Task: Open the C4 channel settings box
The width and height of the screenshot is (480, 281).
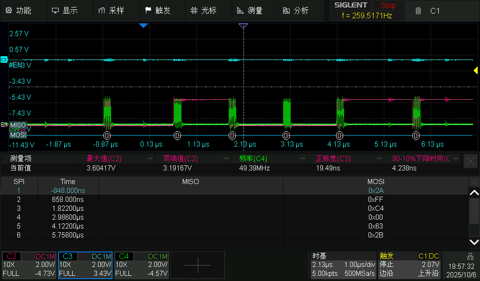Action: point(142,265)
